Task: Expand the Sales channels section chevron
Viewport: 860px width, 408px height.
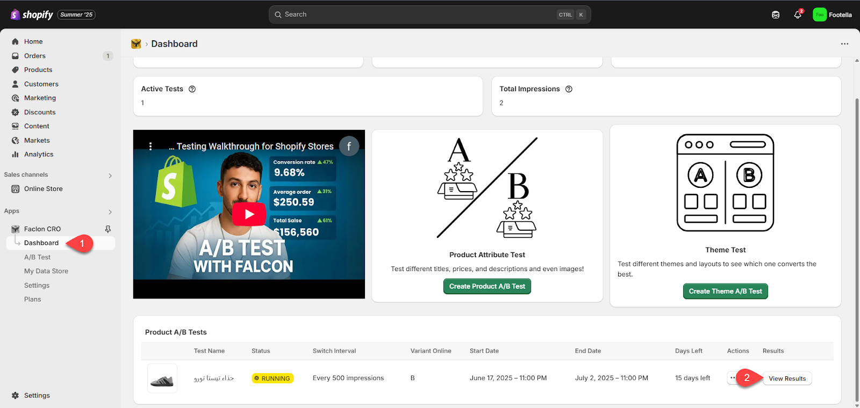Action: pos(110,176)
